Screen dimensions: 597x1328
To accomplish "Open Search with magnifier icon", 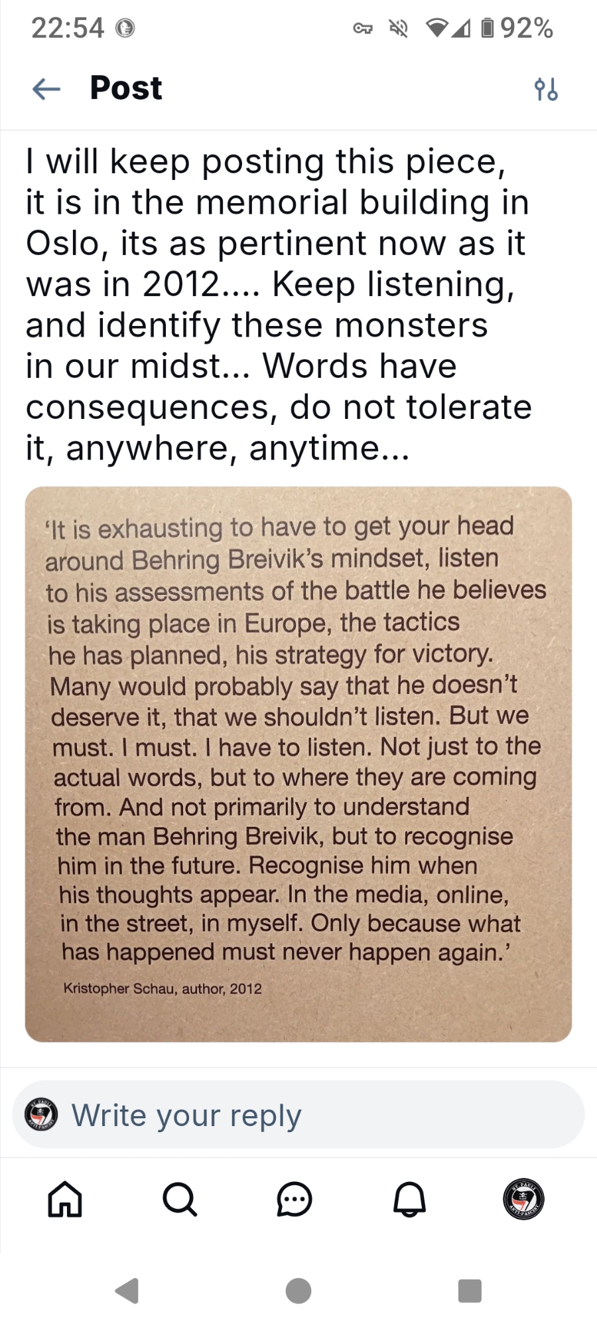I will pos(179,1199).
